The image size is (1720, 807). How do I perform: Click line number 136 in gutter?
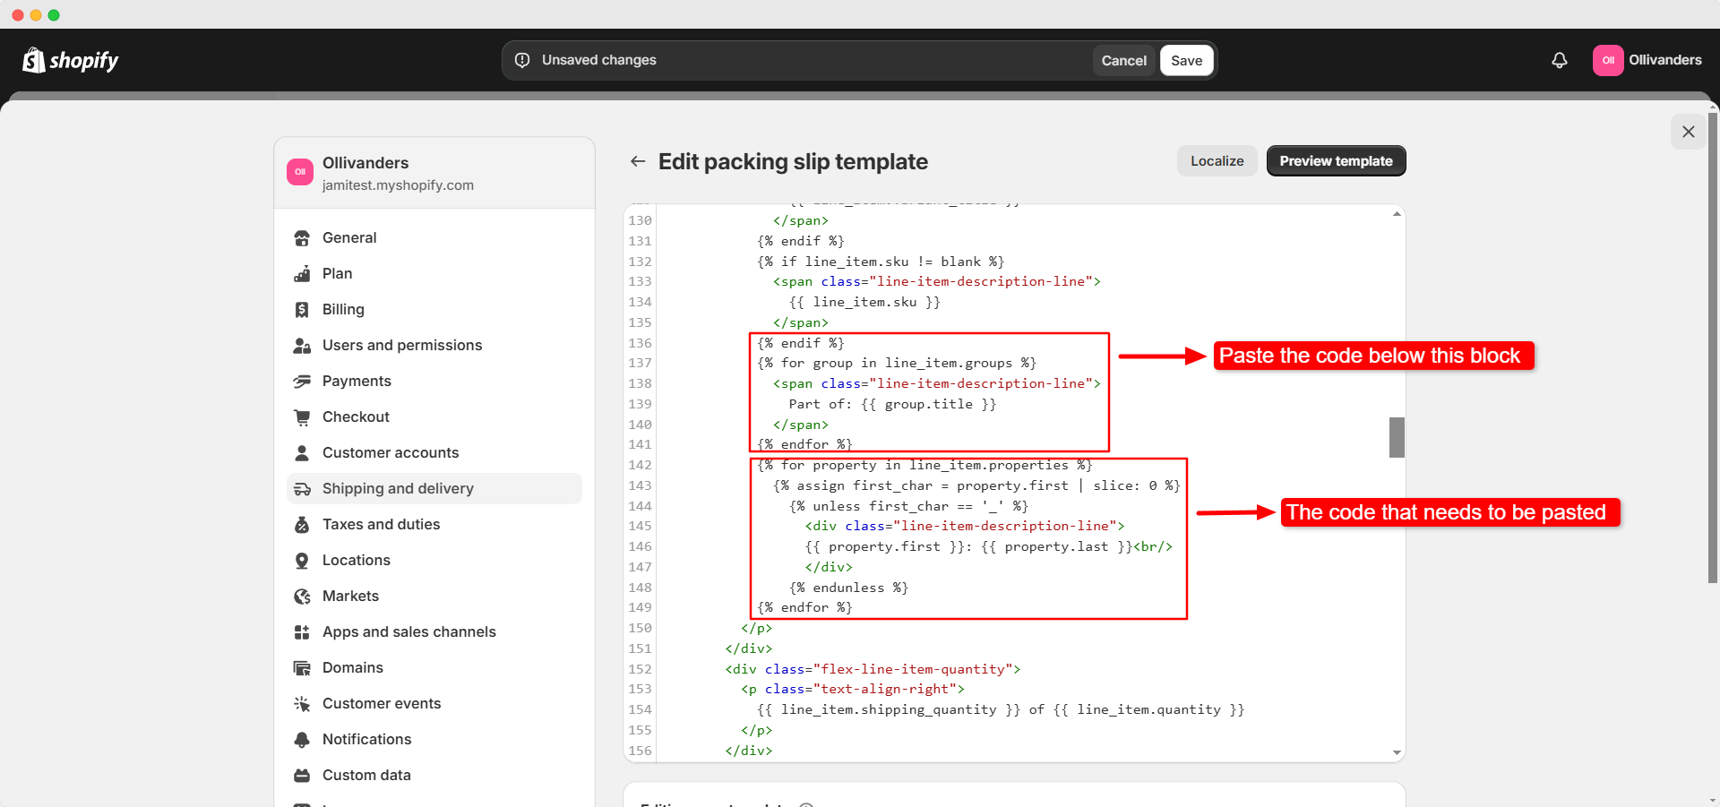640,343
